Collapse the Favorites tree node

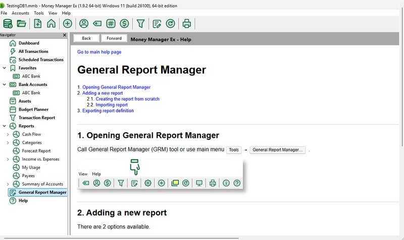tap(5, 68)
